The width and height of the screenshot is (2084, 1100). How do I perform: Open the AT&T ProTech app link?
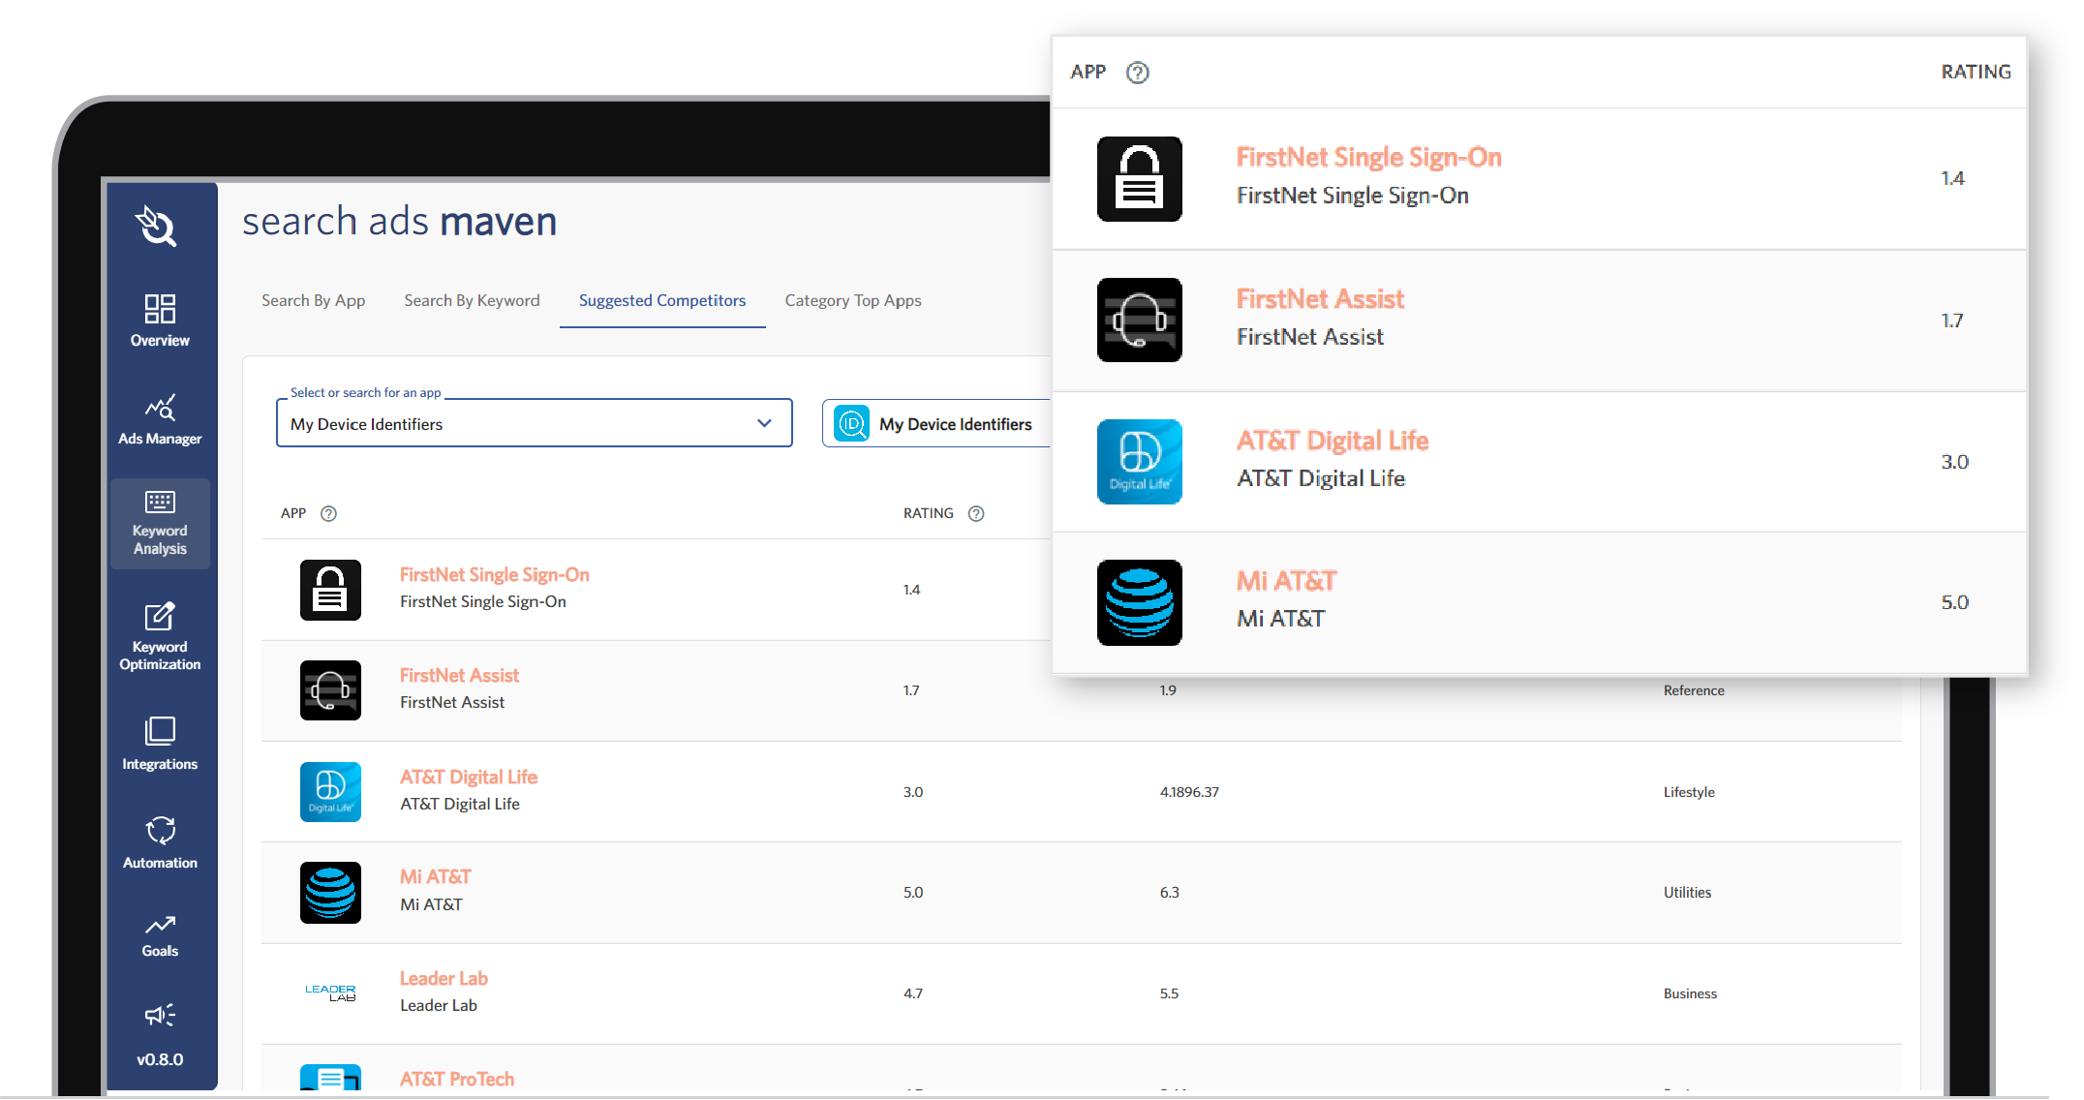point(456,1080)
